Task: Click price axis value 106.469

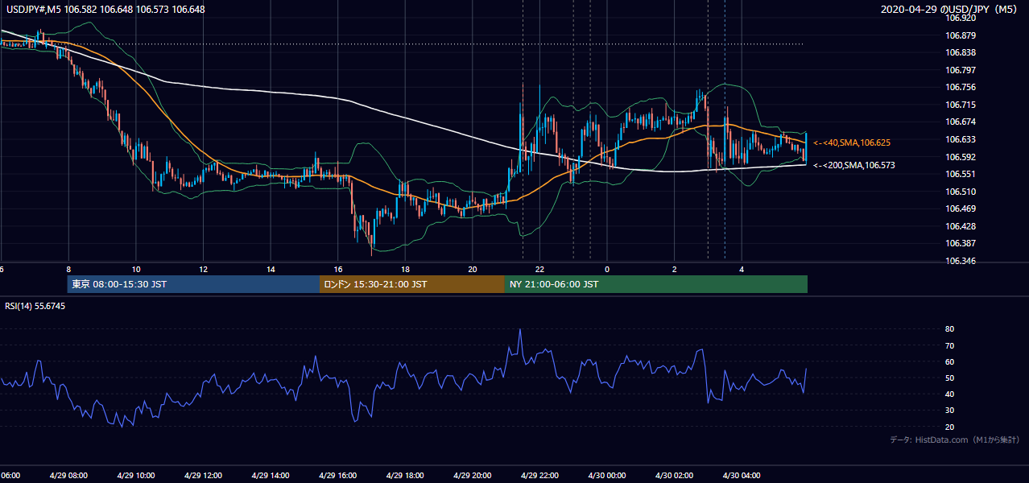Action: pyautogui.click(x=961, y=209)
